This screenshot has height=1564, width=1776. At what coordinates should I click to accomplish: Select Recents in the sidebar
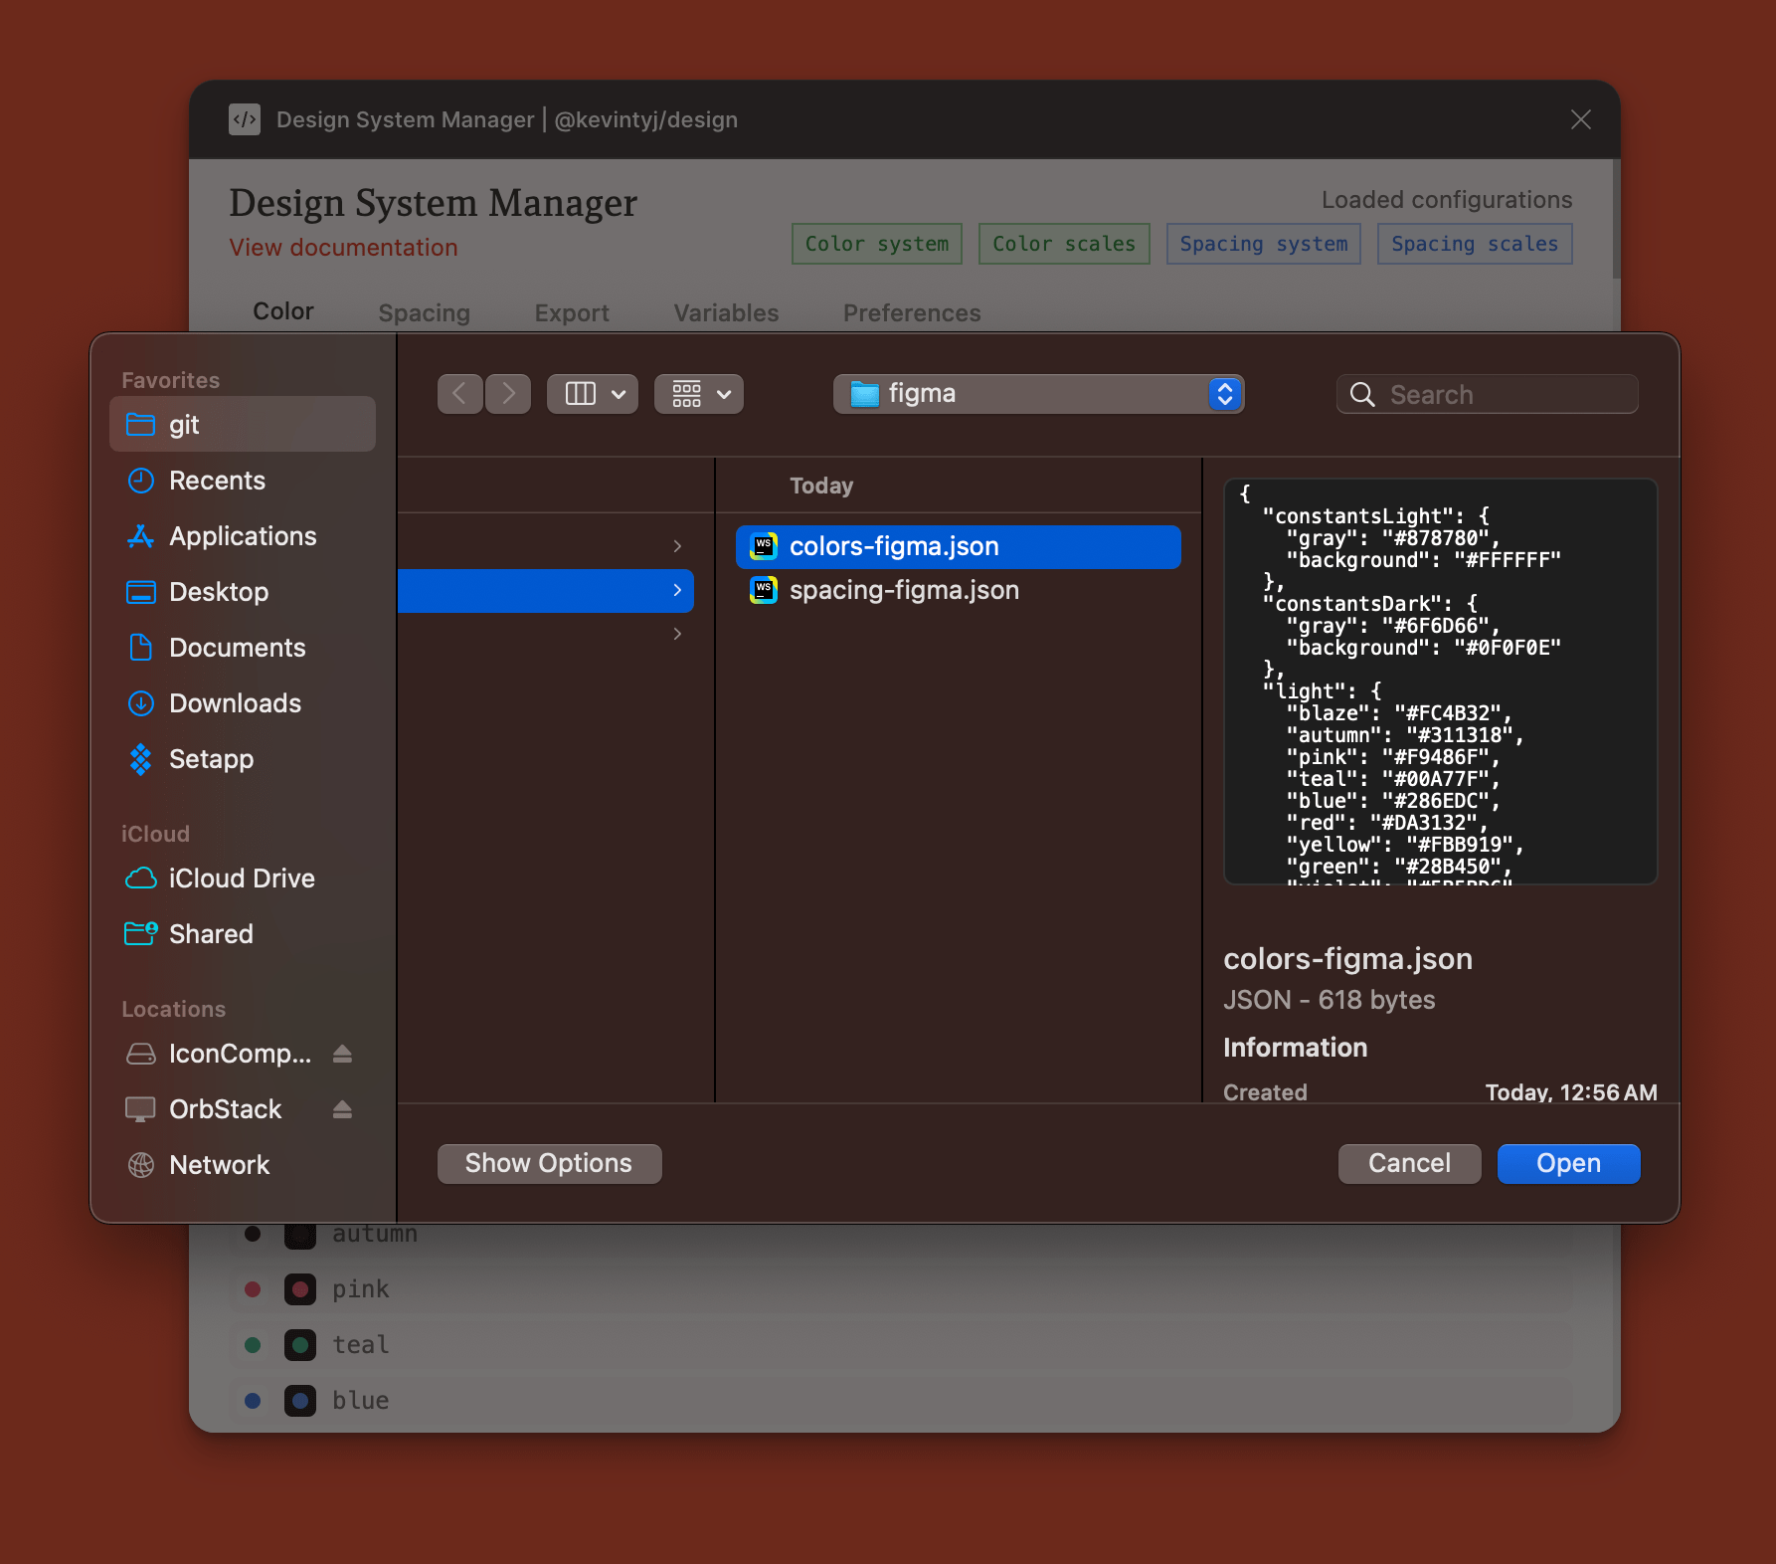tap(217, 481)
